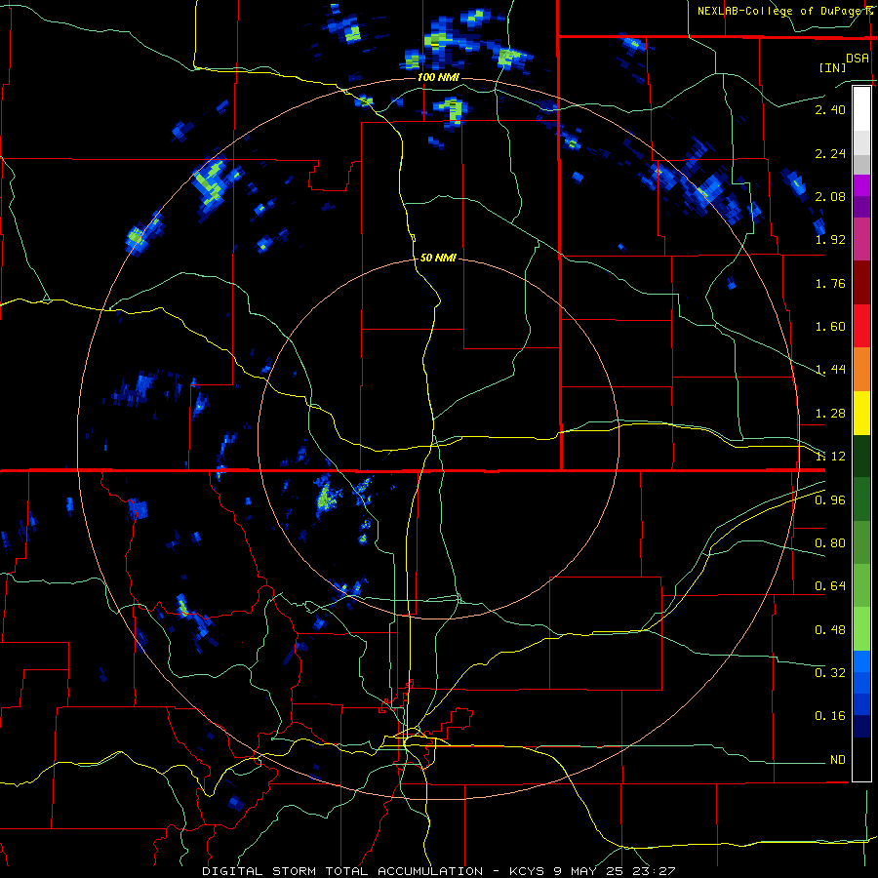The width and height of the screenshot is (878, 878).
Task: Click the bright red legend color band
Action: coord(861,326)
